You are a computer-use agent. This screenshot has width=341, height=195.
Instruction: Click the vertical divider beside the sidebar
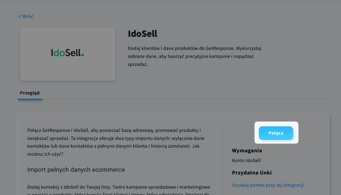(222, 161)
